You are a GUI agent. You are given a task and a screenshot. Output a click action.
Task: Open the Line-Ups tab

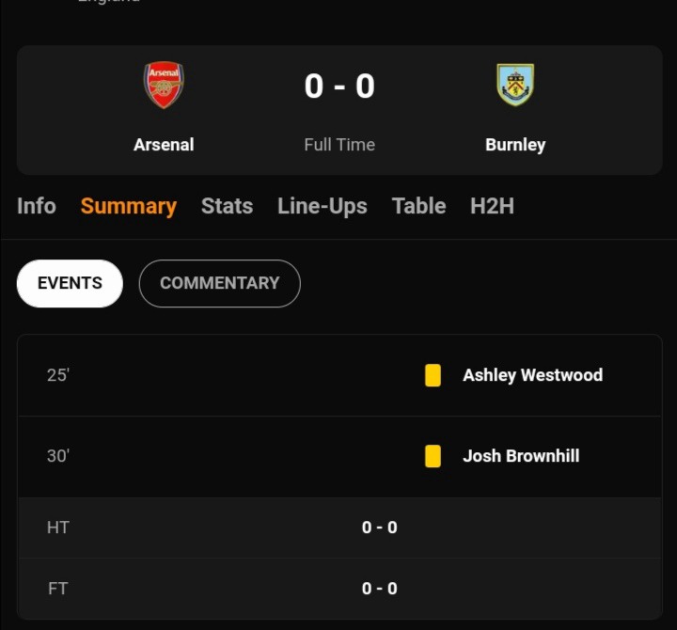(323, 207)
